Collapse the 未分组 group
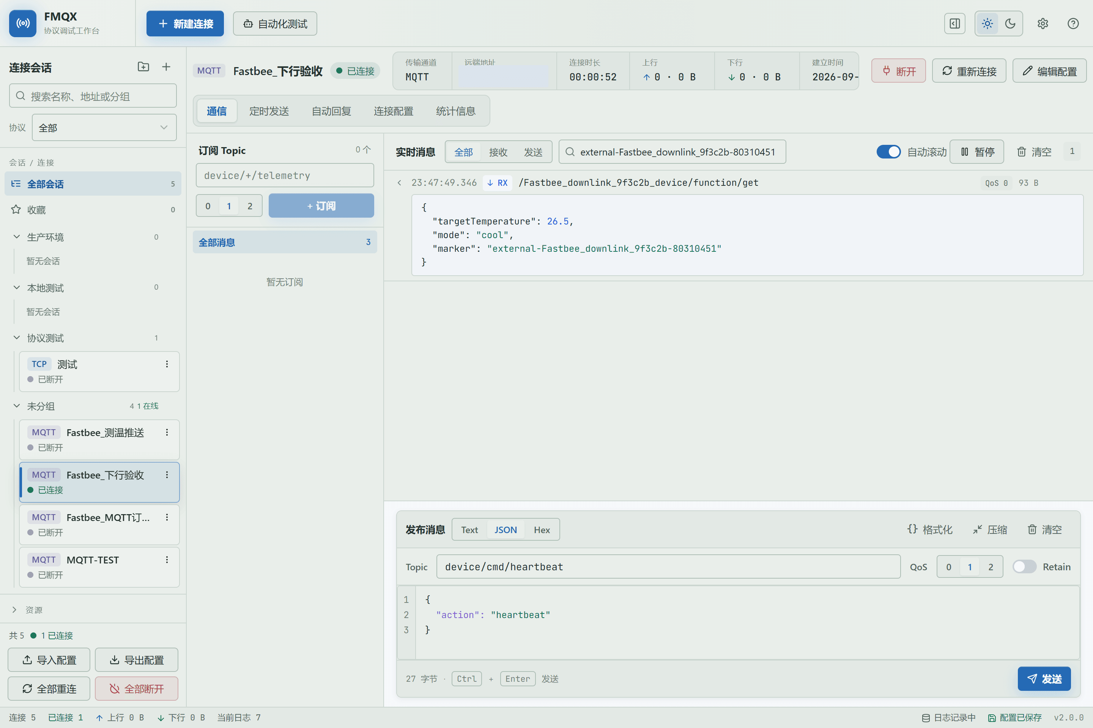 [17, 406]
